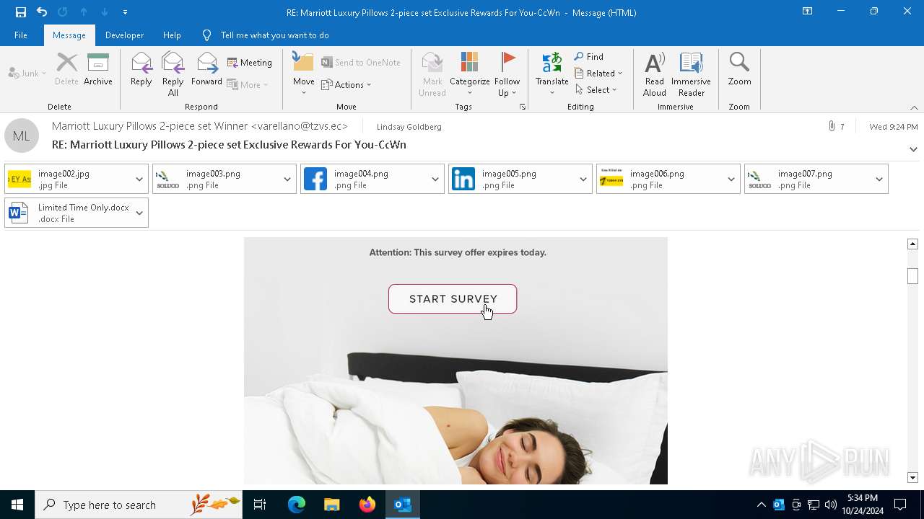Open the dropdown for Limited Time Only.docx
This screenshot has height=519, width=924.
(139, 213)
